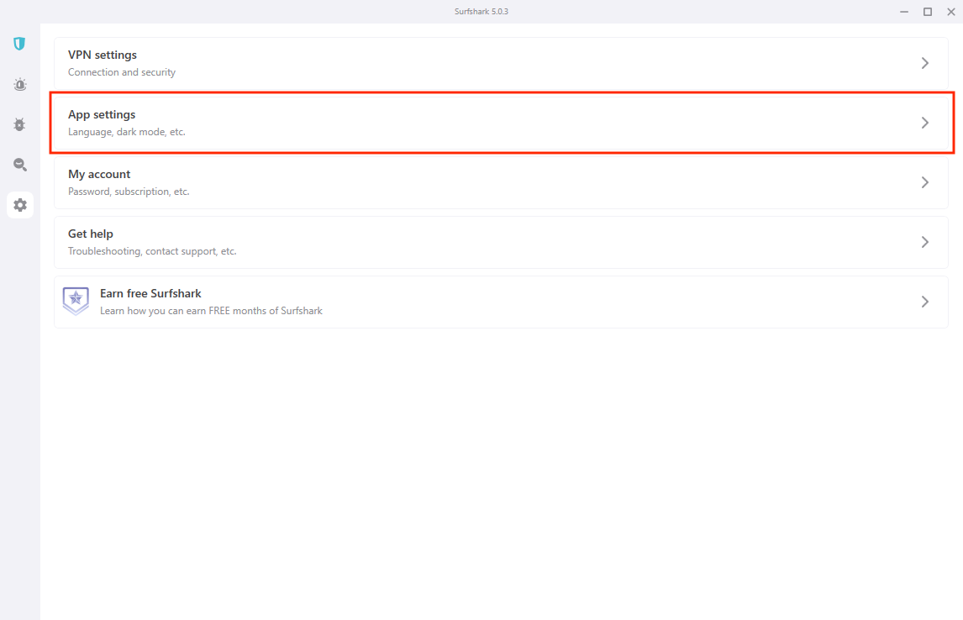Click the Earn free Surfshark title

pos(150,293)
